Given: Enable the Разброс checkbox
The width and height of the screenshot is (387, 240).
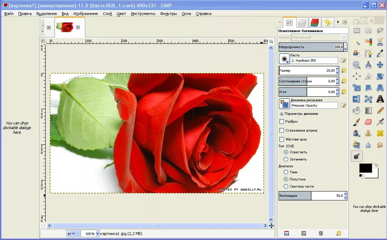Looking at the screenshot, I should pyautogui.click(x=282, y=121).
